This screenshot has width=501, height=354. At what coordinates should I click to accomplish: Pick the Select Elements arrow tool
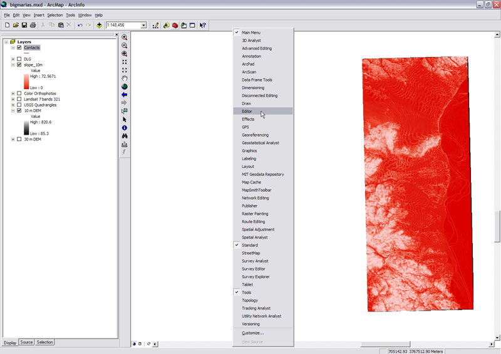[x=125, y=119]
